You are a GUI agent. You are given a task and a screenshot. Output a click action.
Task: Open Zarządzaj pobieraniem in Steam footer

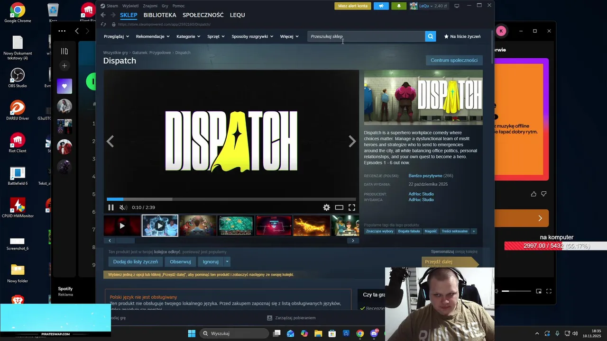pos(291,318)
